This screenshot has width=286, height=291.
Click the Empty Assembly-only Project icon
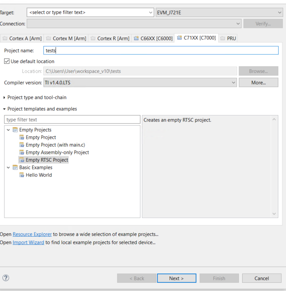point(22,153)
